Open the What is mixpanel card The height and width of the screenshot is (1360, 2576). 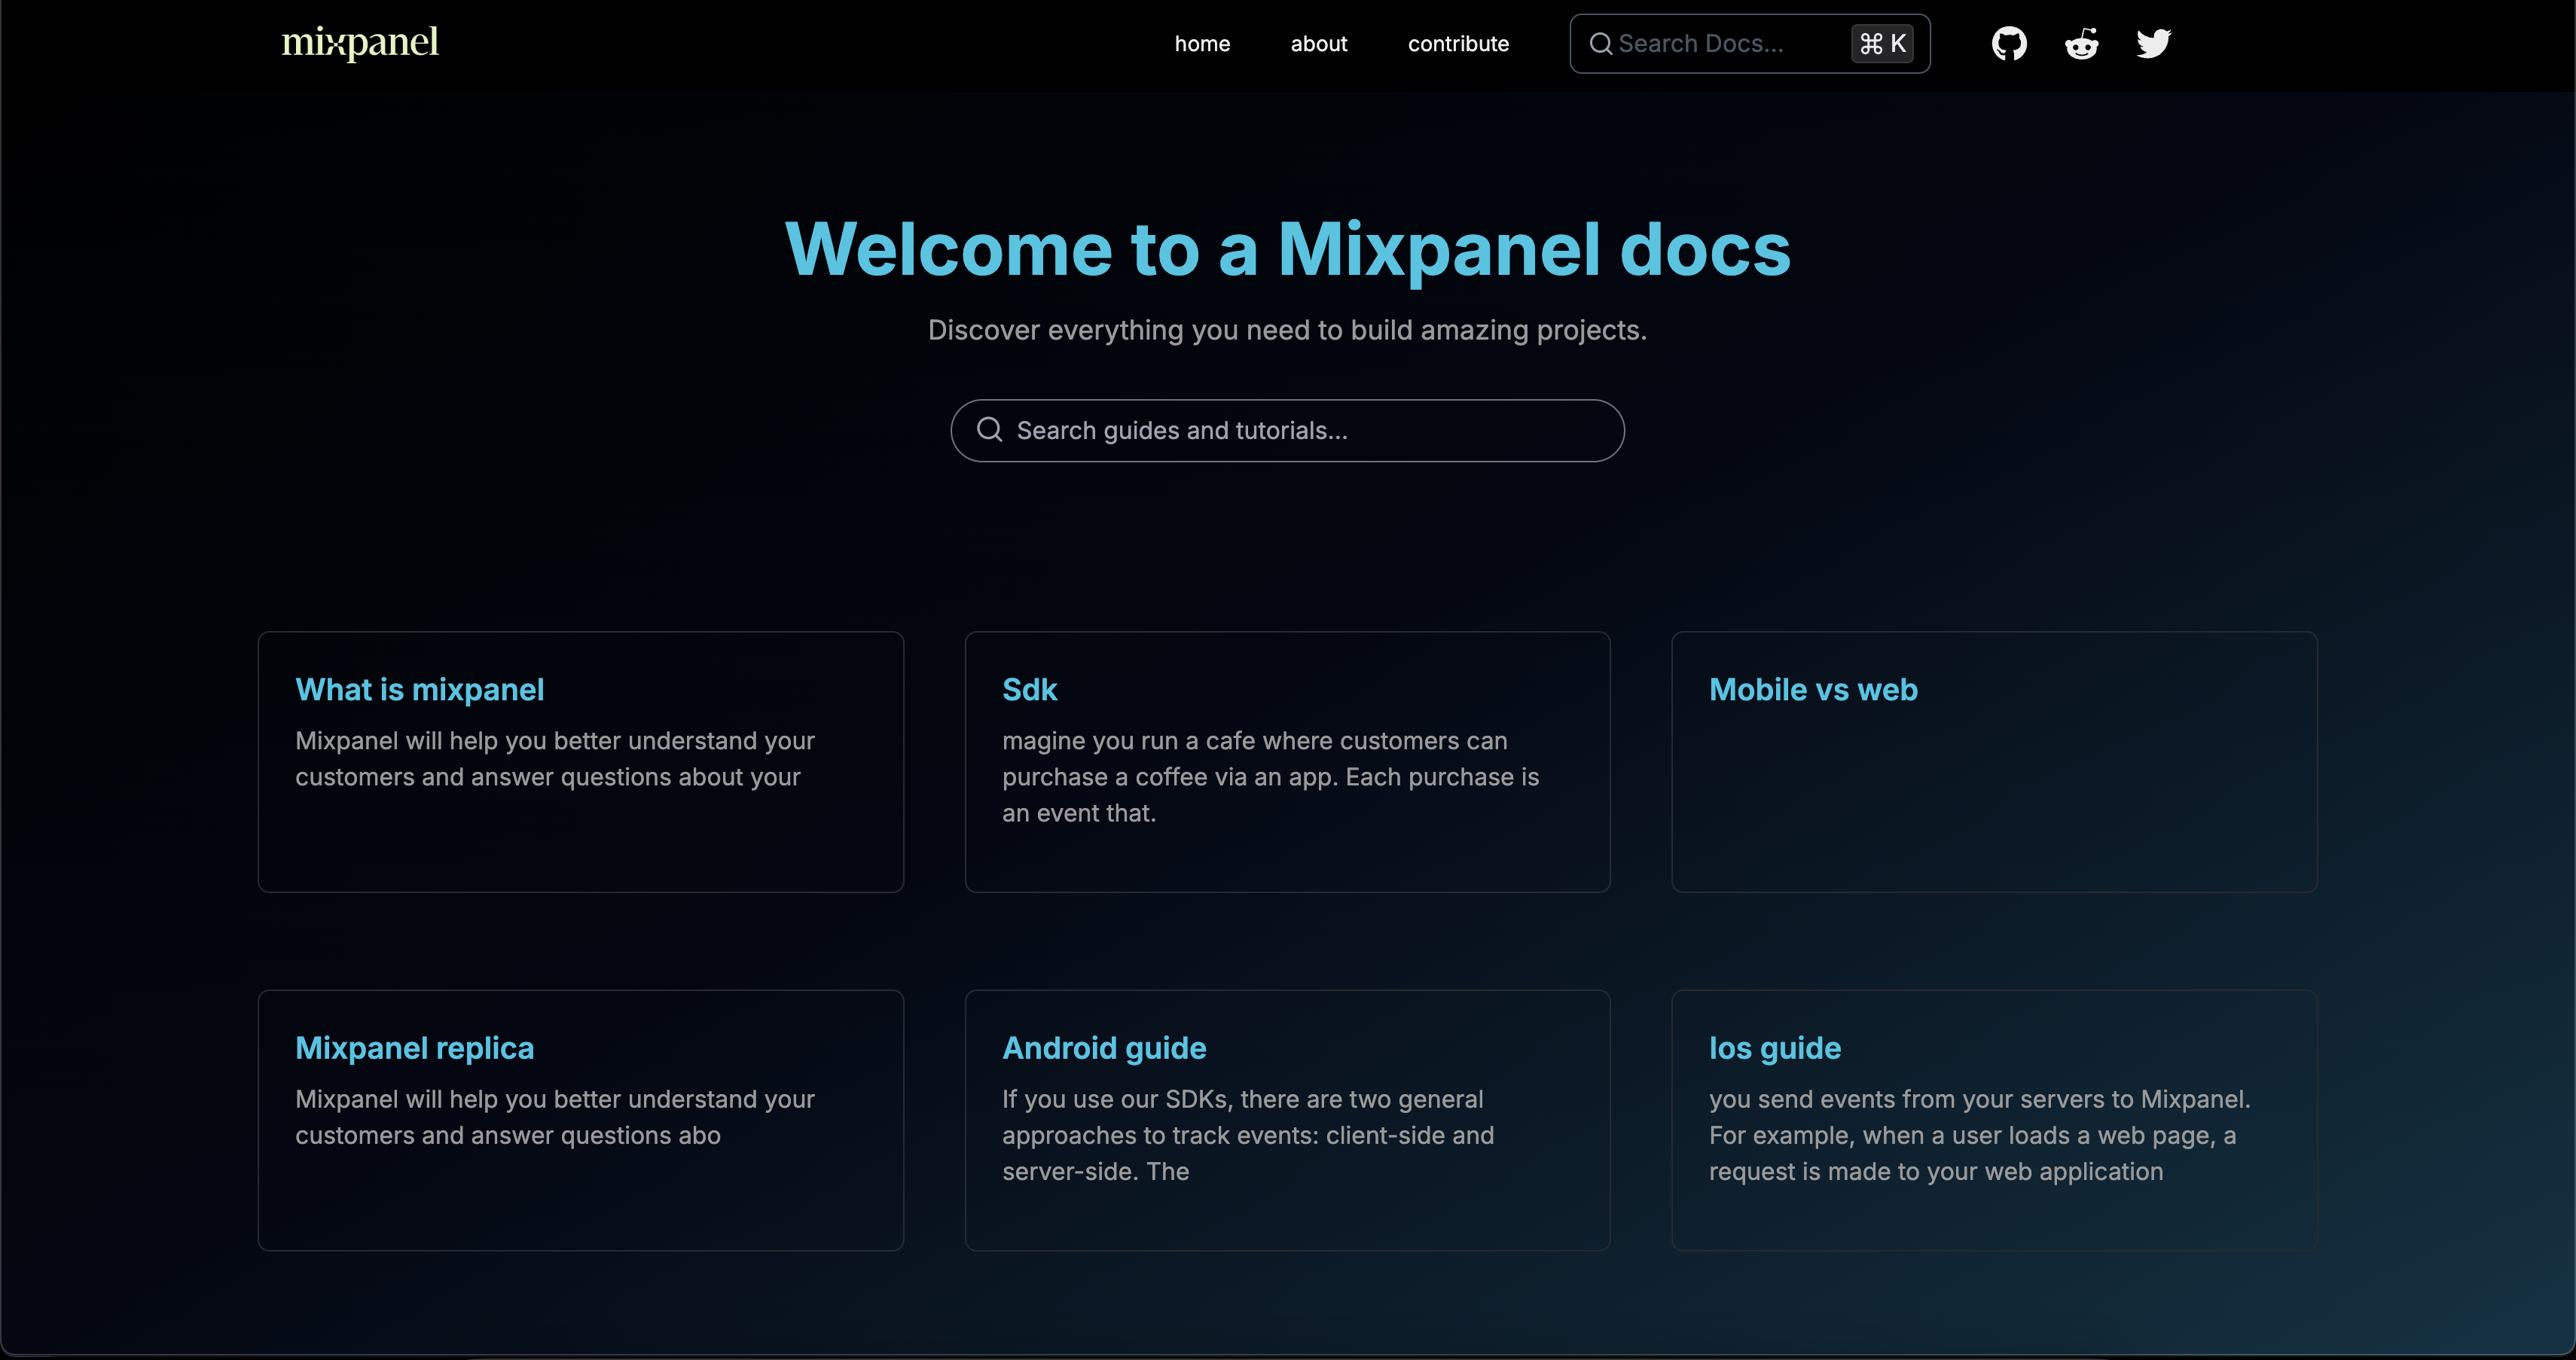[x=581, y=762]
